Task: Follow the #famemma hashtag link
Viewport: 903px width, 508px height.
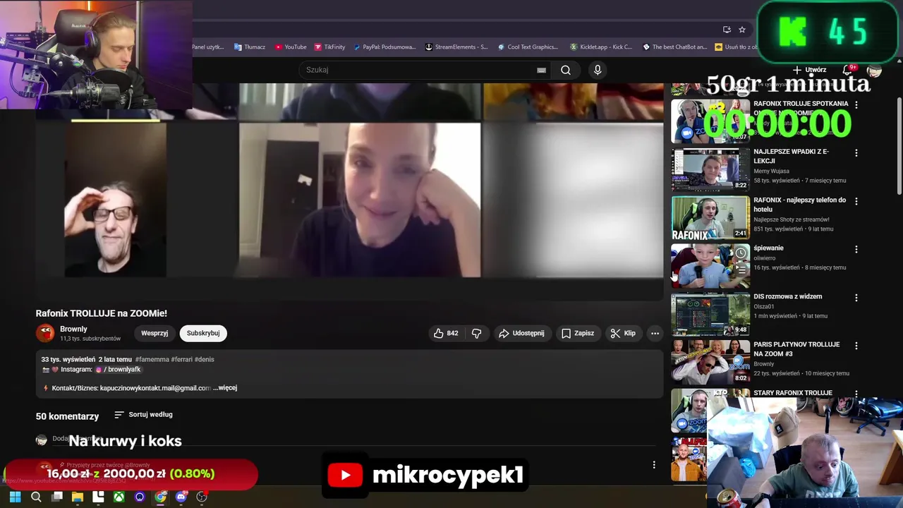Action: click(152, 359)
